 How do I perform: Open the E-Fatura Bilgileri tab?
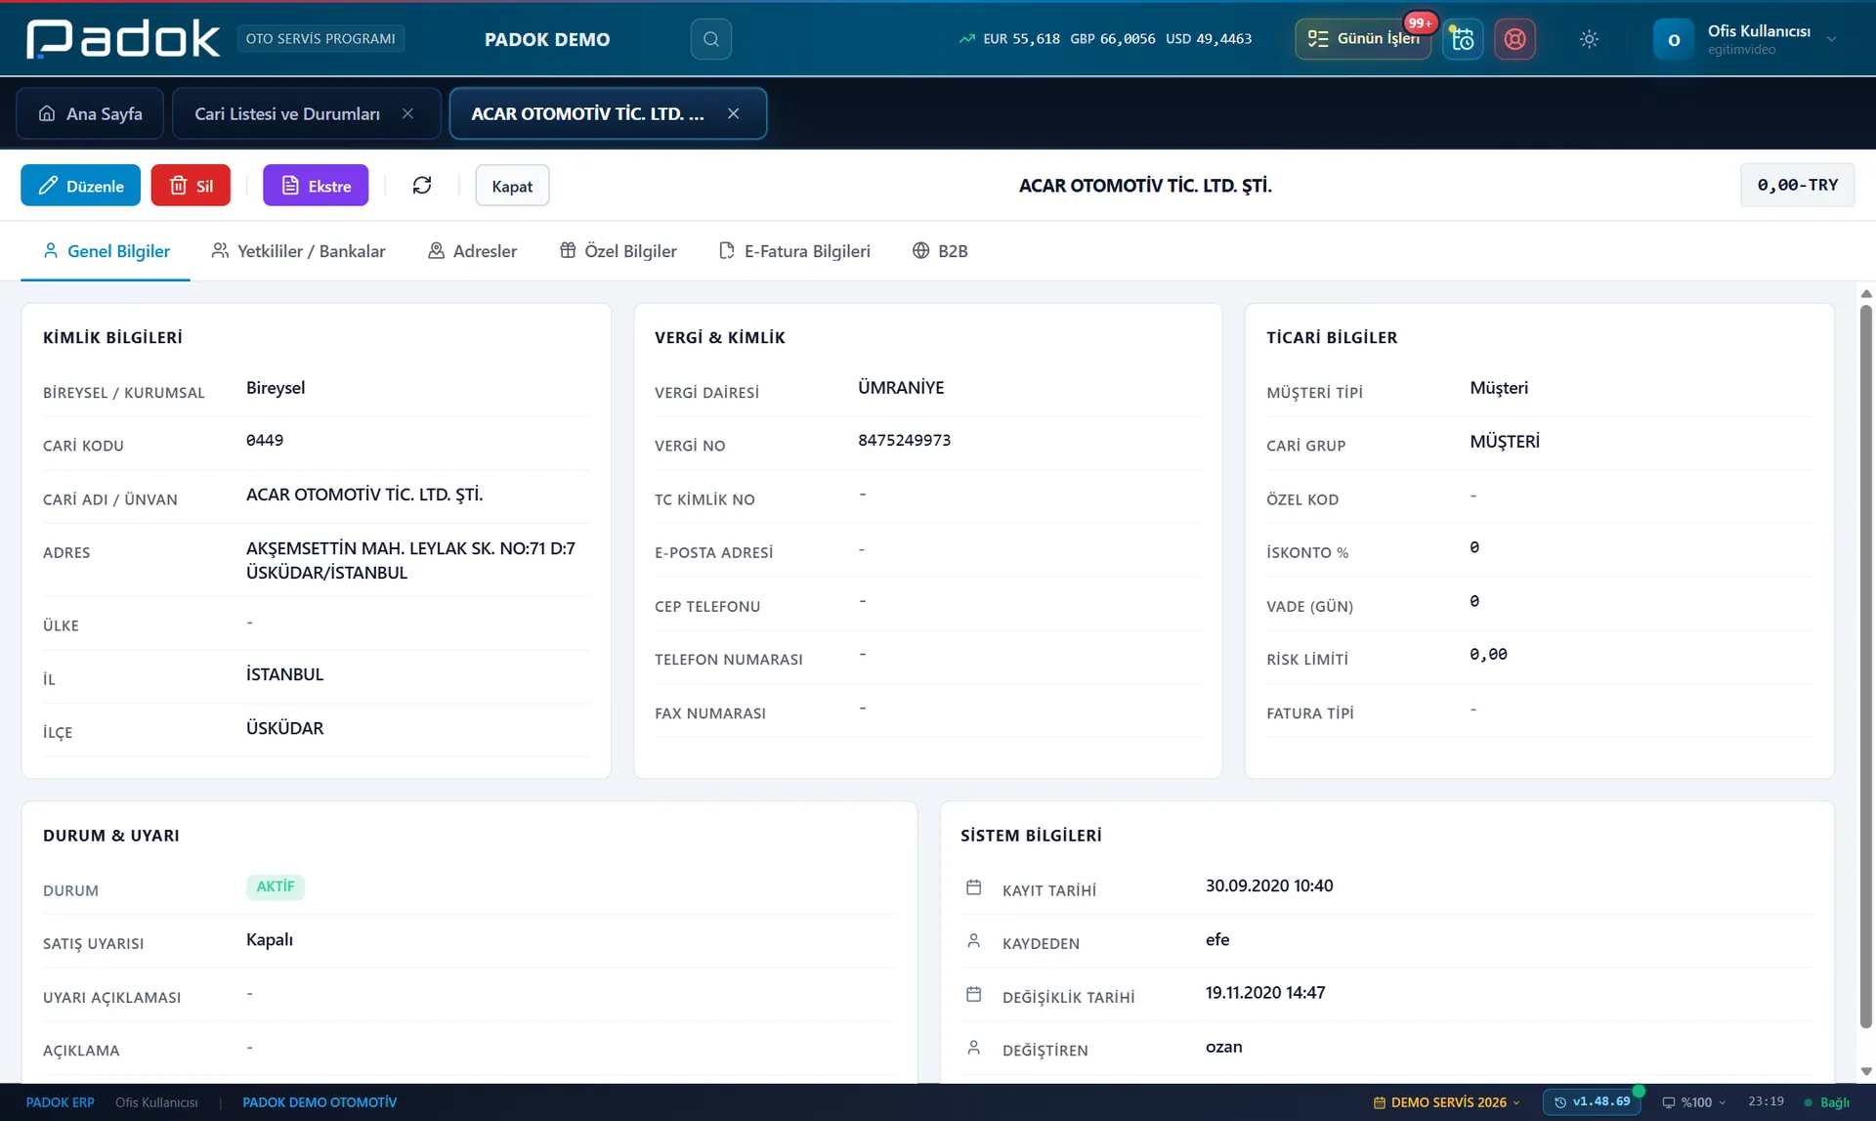[x=794, y=251]
